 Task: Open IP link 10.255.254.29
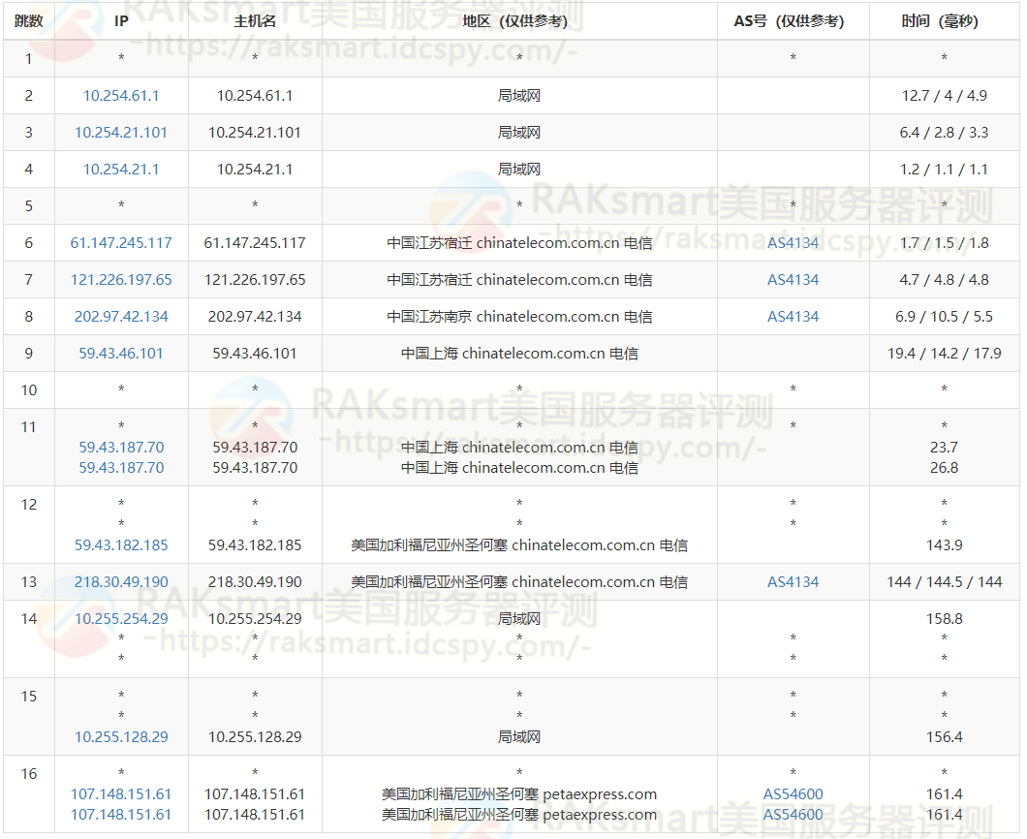pyautogui.click(x=121, y=618)
